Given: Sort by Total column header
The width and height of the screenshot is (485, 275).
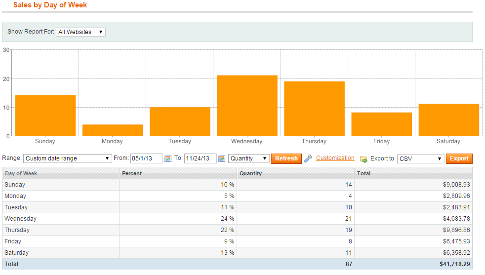Looking at the screenshot, I should (x=364, y=173).
